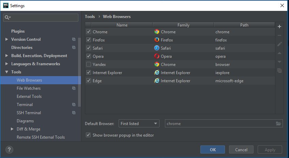Select the Opera name cell
Image resolution: width=289 pixels, height=158 pixels.
point(122,56)
